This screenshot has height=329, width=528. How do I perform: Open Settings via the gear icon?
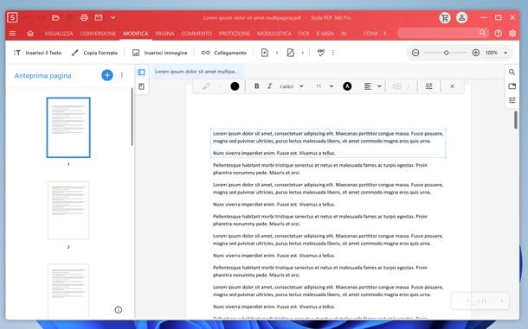coord(512,34)
